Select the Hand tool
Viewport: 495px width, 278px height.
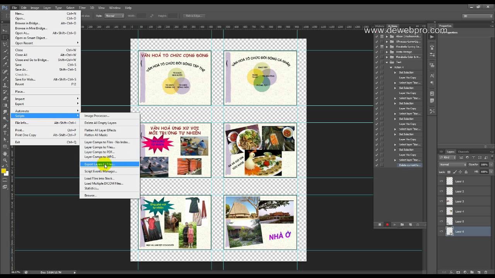click(5, 153)
